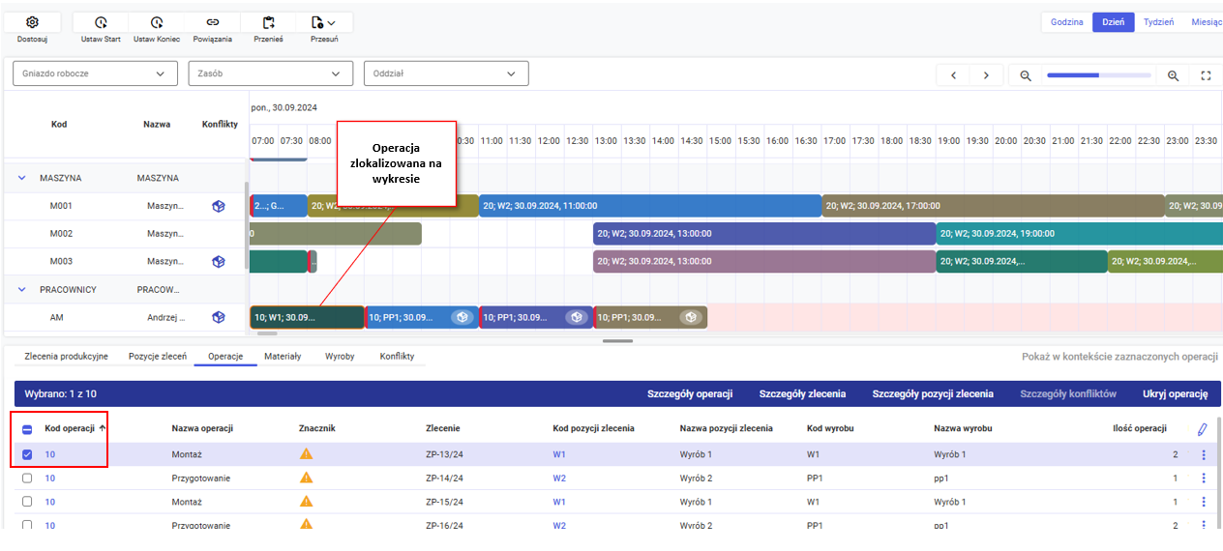Screen dimensions: 1223x551
Task: Click the Szczegóły operacji button
Action: (689, 394)
